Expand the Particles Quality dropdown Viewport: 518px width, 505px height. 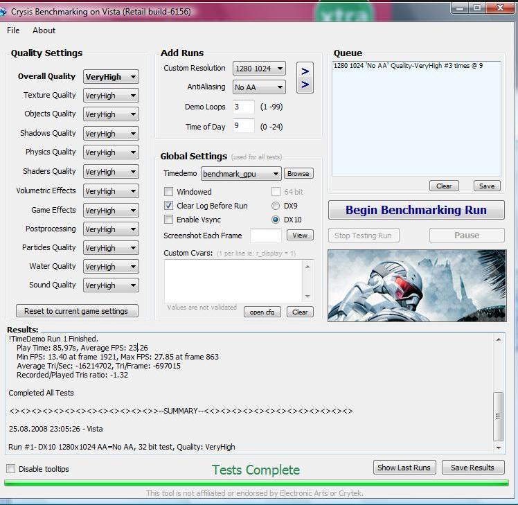click(x=111, y=248)
